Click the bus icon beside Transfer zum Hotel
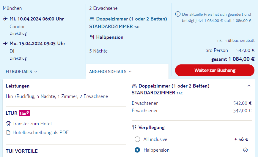258x157 pixels. click(8, 123)
